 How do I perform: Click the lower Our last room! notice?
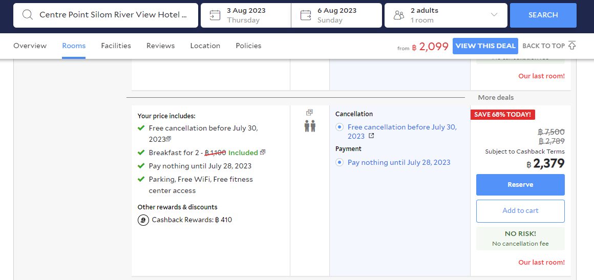coord(541,262)
